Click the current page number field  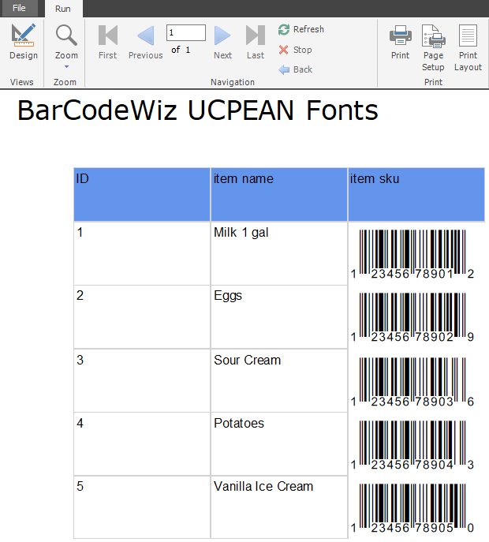(x=186, y=33)
